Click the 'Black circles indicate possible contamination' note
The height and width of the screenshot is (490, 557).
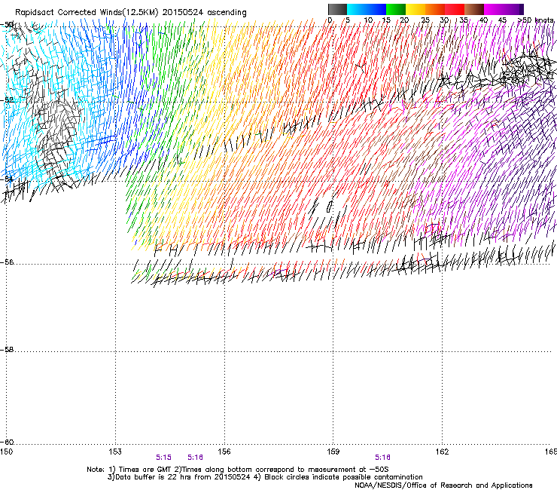[x=343, y=477]
